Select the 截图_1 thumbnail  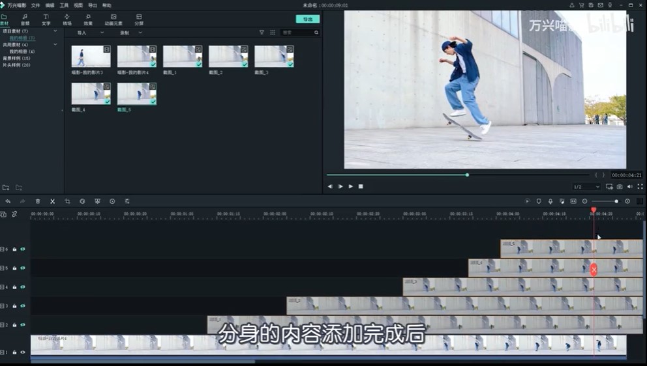(x=183, y=57)
